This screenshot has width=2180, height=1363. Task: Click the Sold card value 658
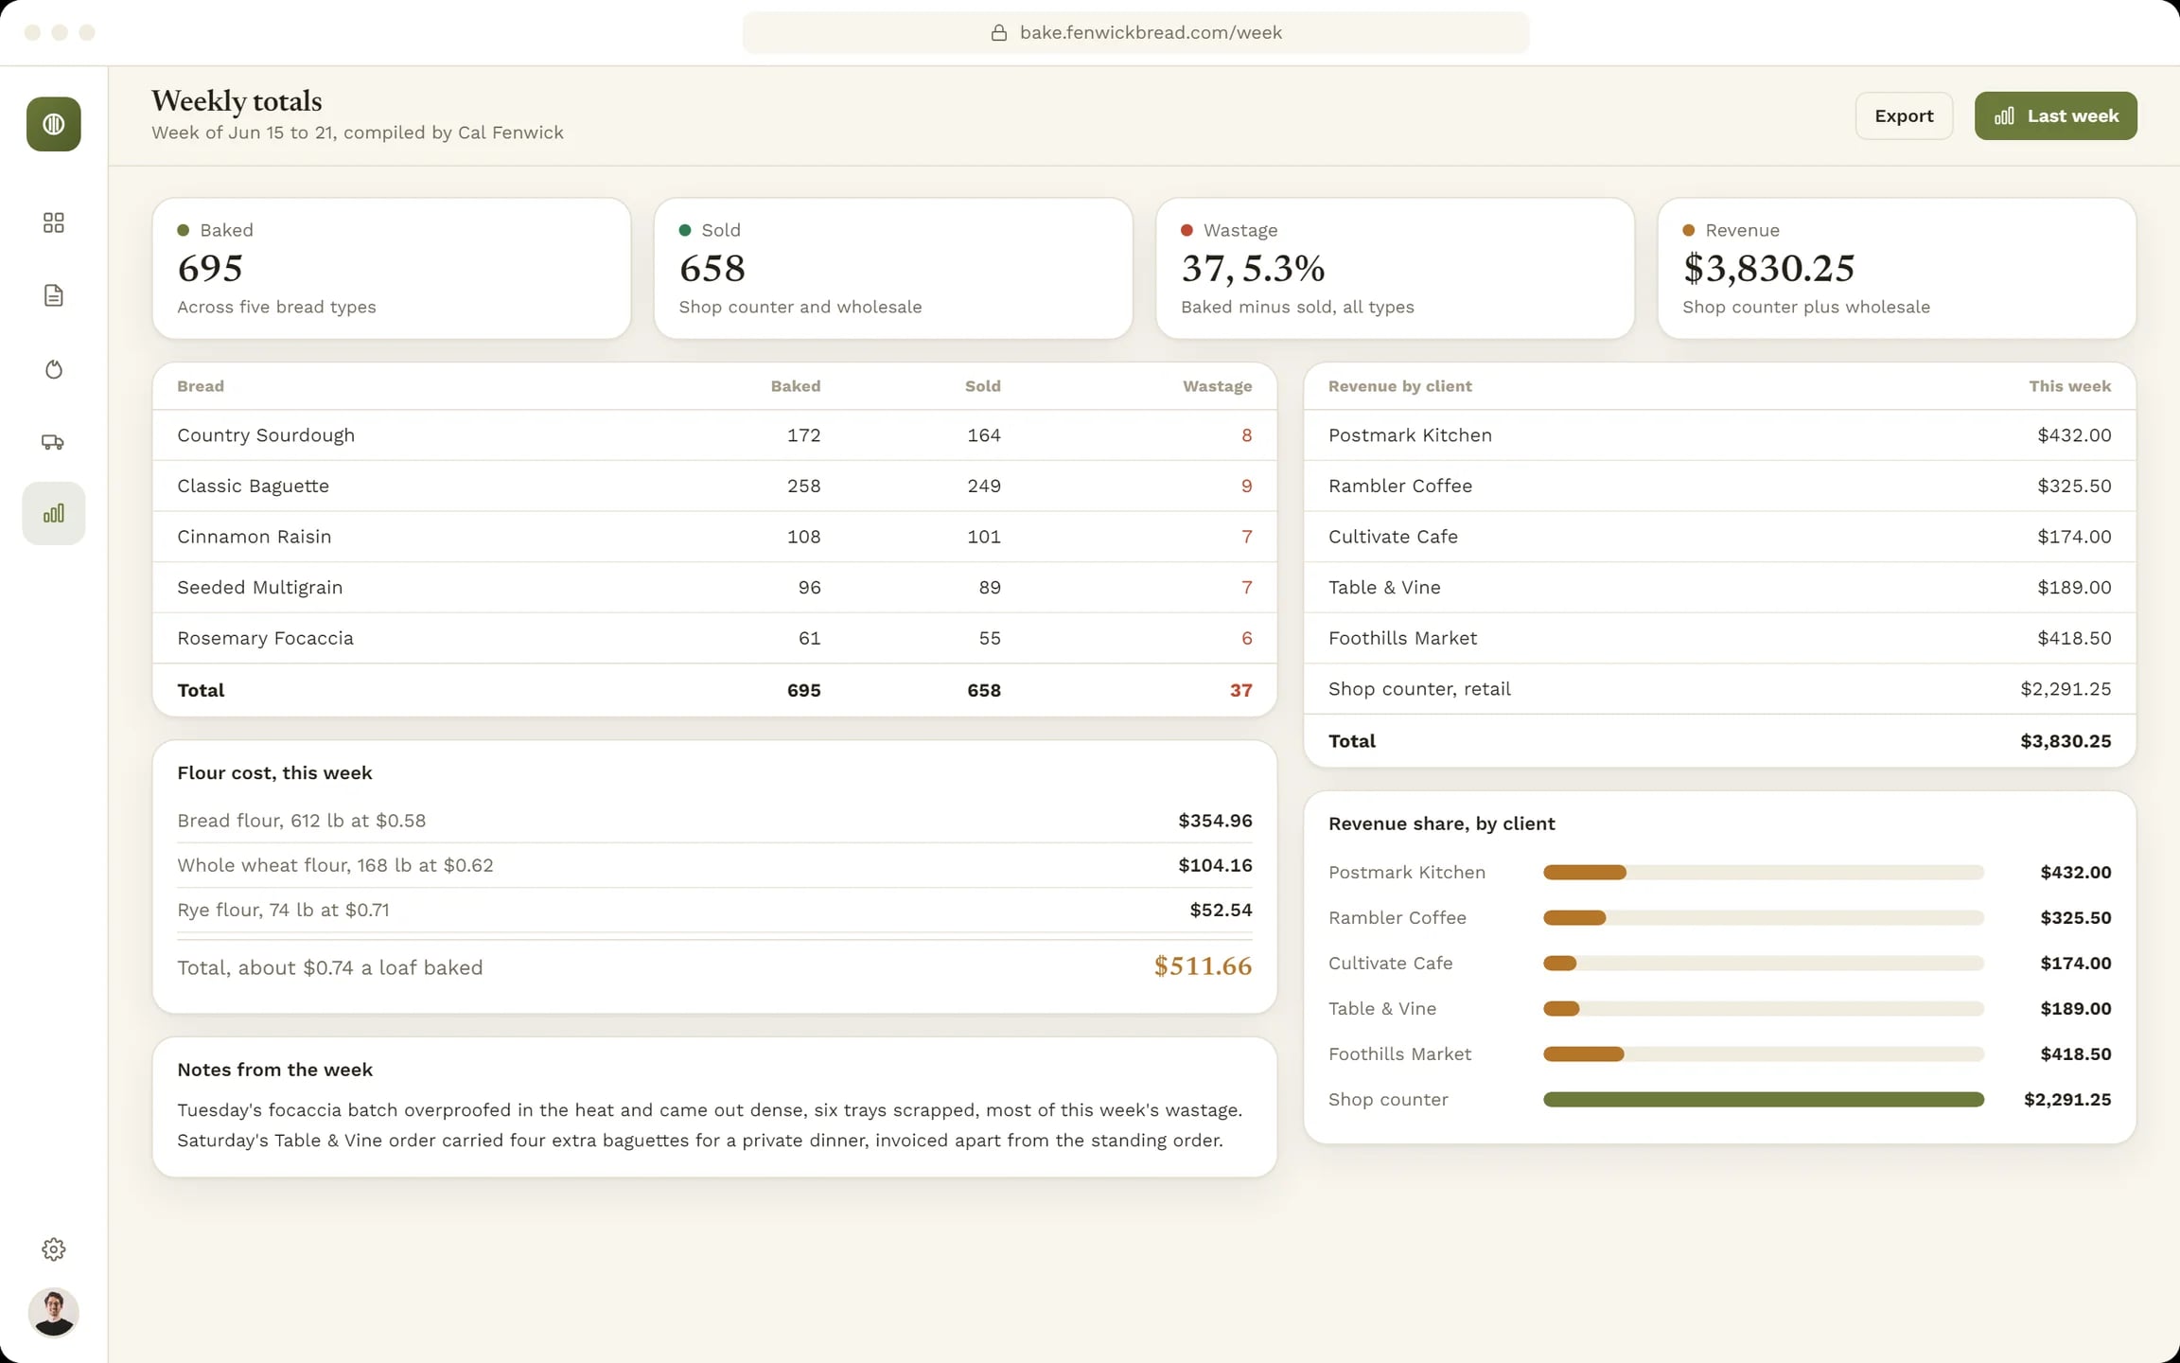pos(712,269)
